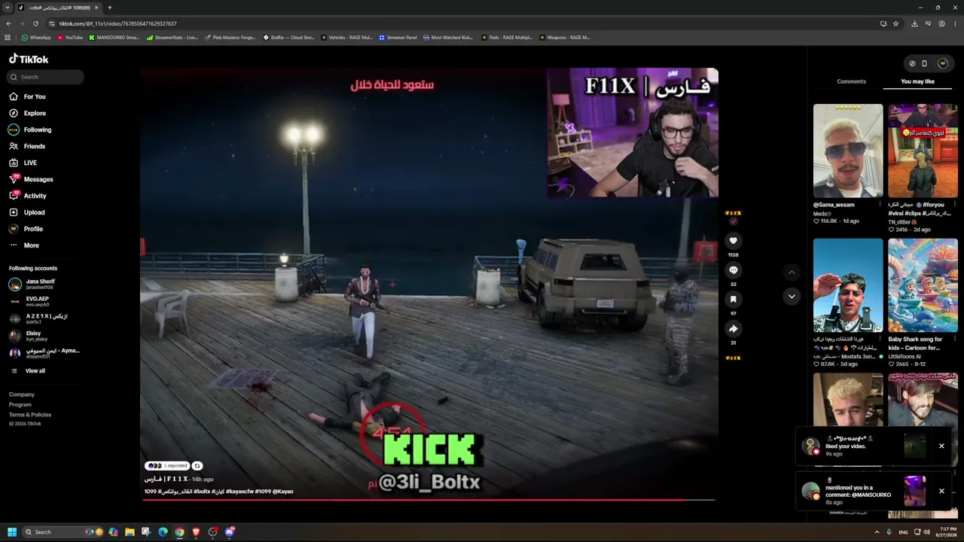This screenshot has height=542, width=964.
Task: Click the repost button beside reposted avatars
Action: point(197,466)
